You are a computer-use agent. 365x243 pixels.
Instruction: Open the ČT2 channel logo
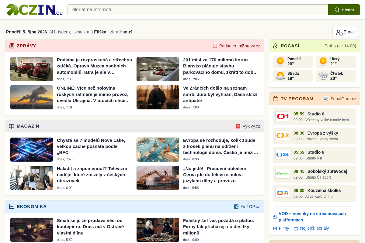[x=283, y=135]
